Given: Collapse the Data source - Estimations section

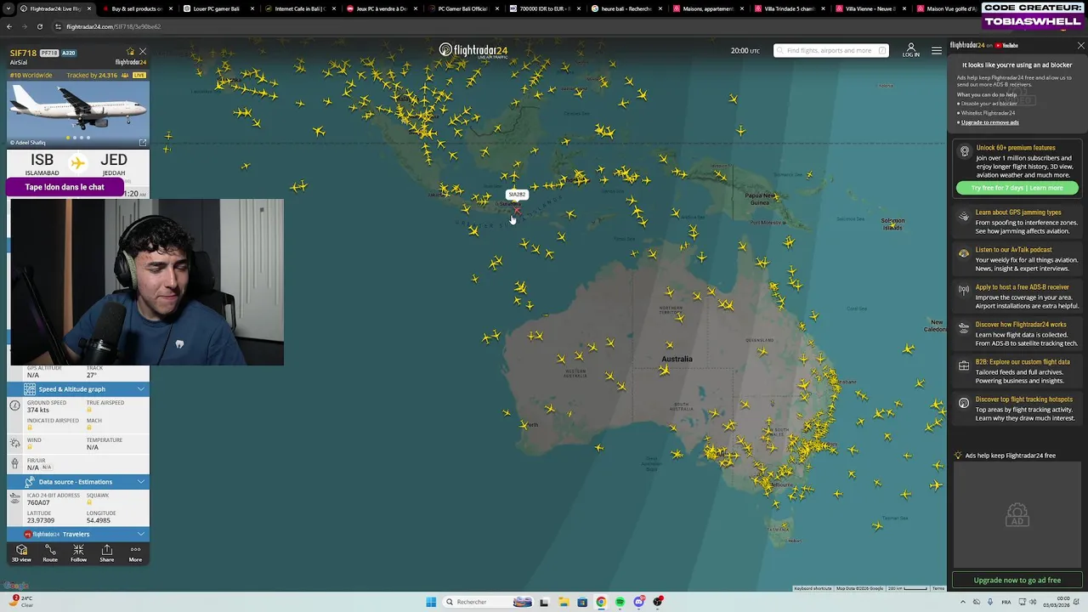Looking at the screenshot, I should [x=140, y=482].
